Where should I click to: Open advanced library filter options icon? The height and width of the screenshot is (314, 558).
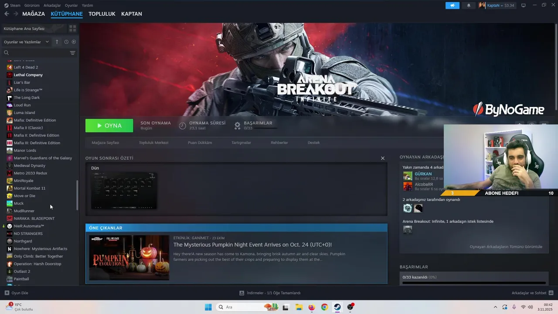point(72,53)
